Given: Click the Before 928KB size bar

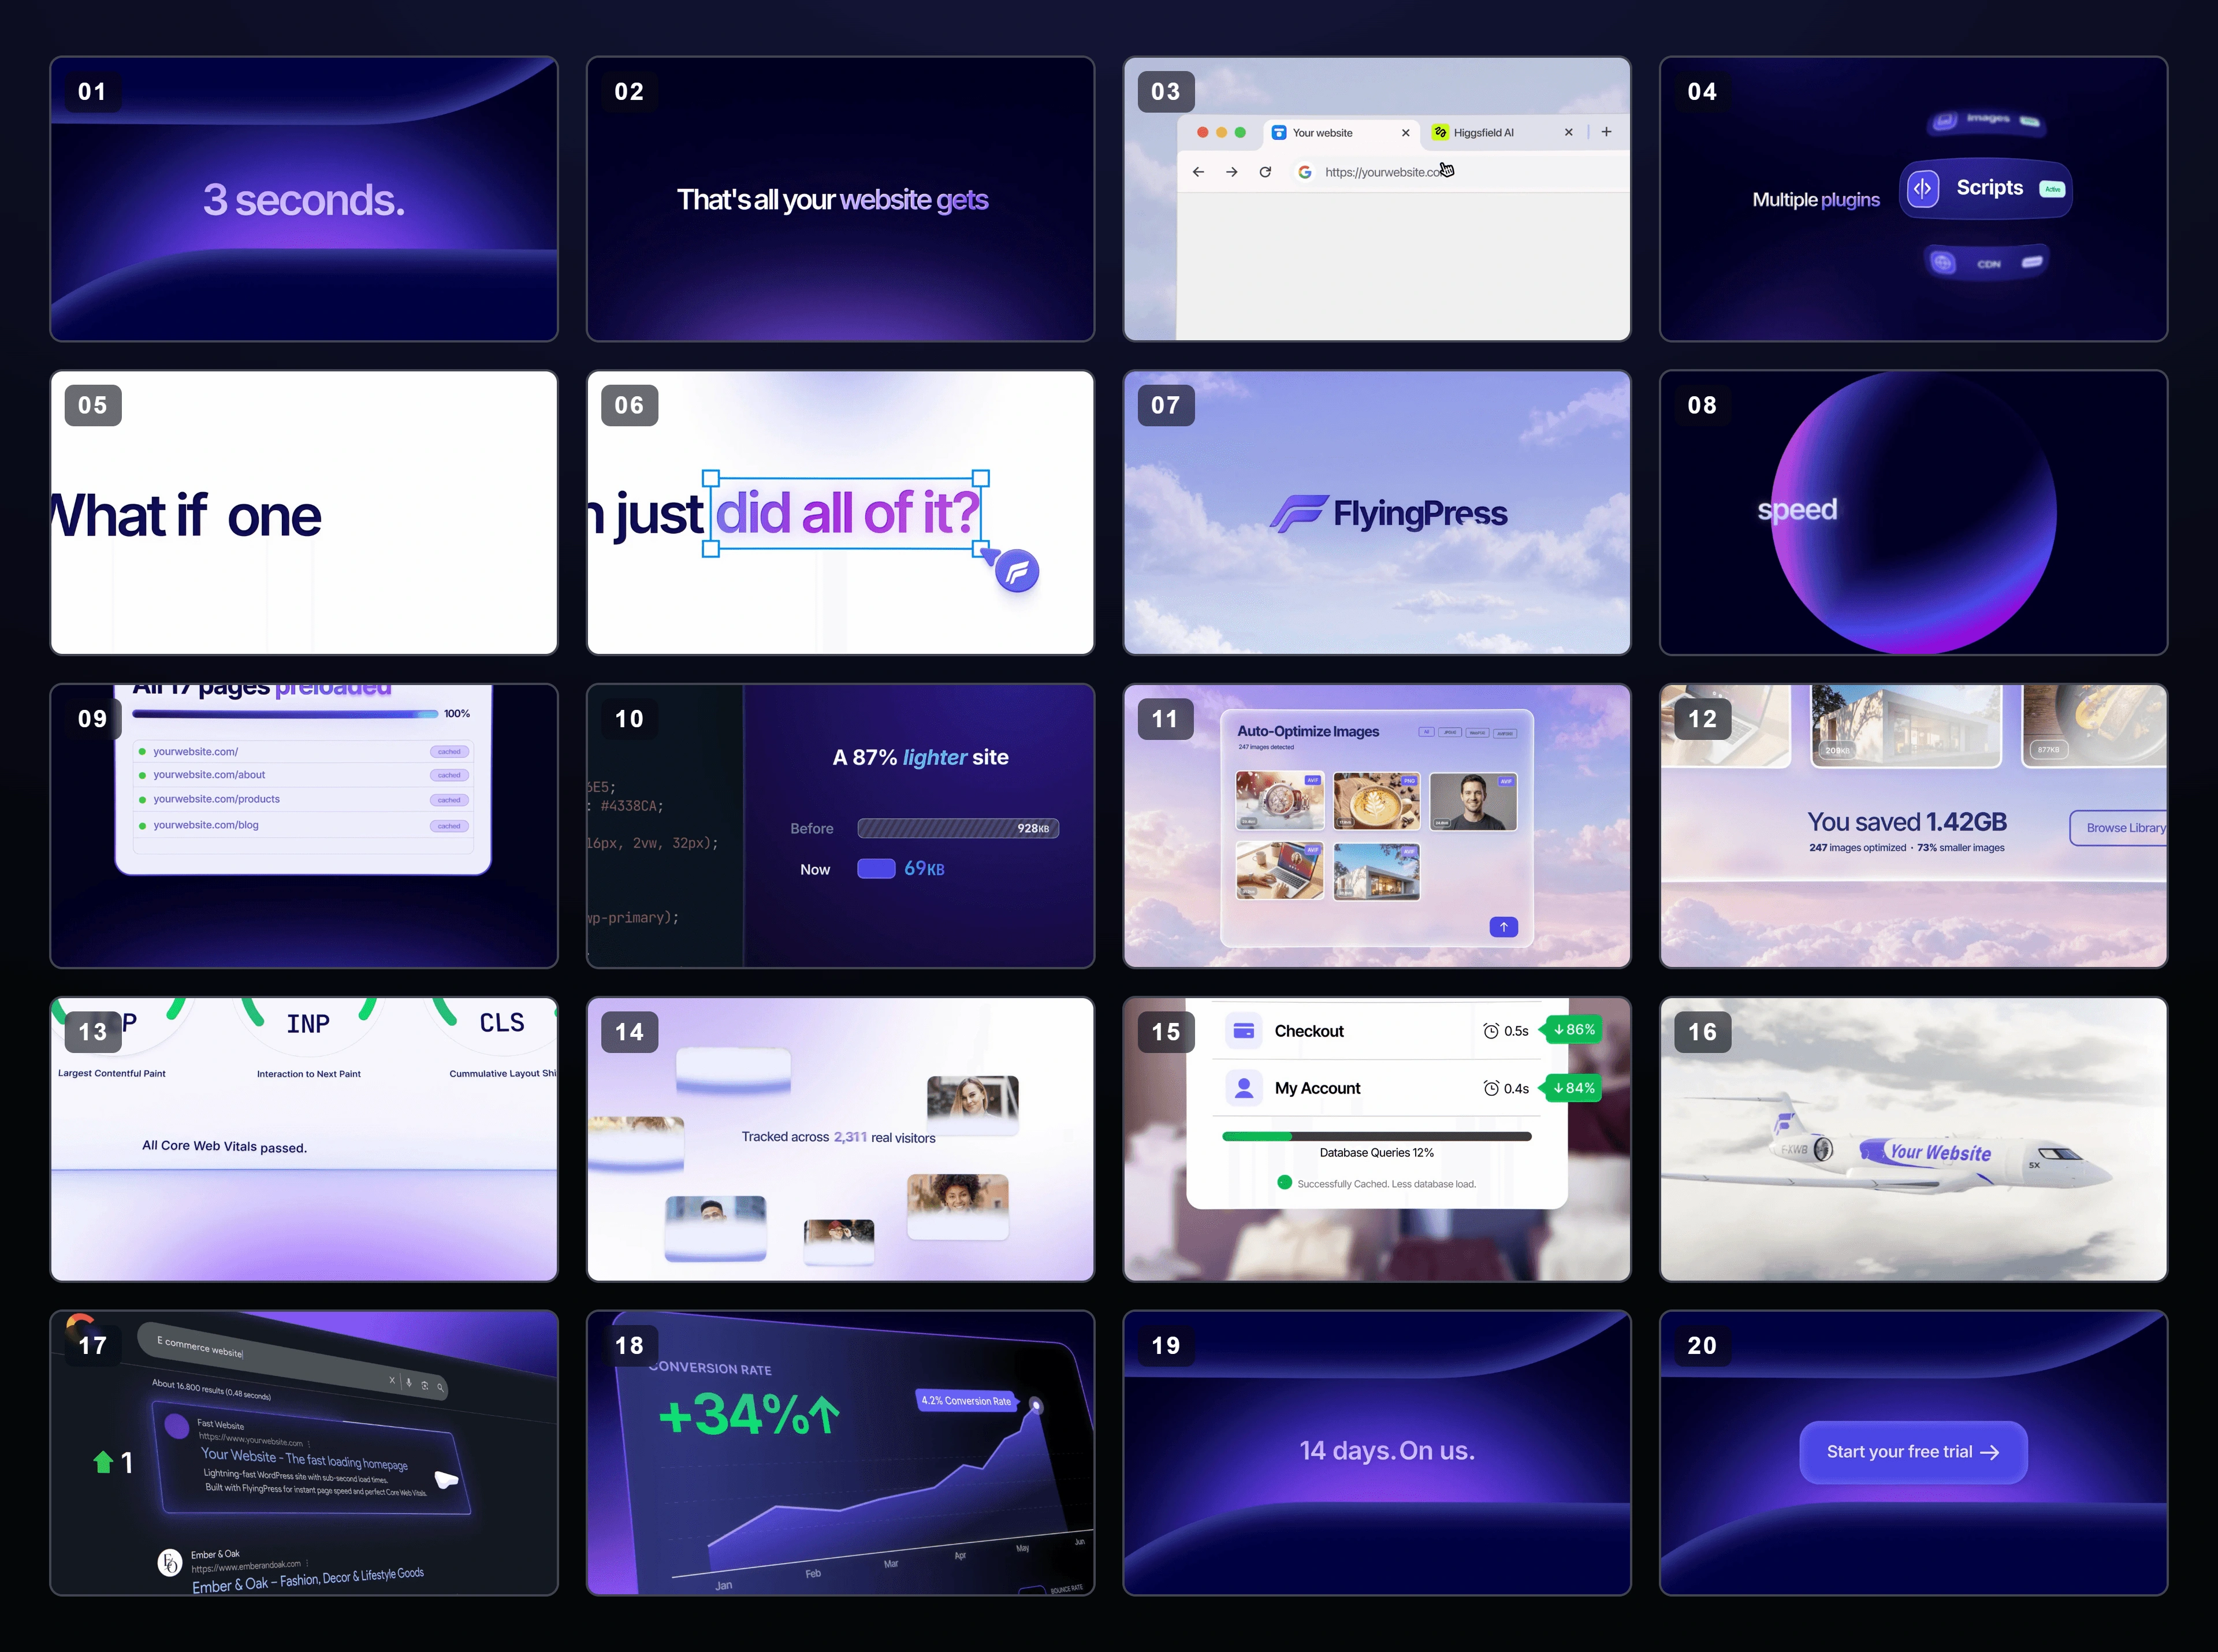Looking at the screenshot, I should pyautogui.click(x=958, y=828).
